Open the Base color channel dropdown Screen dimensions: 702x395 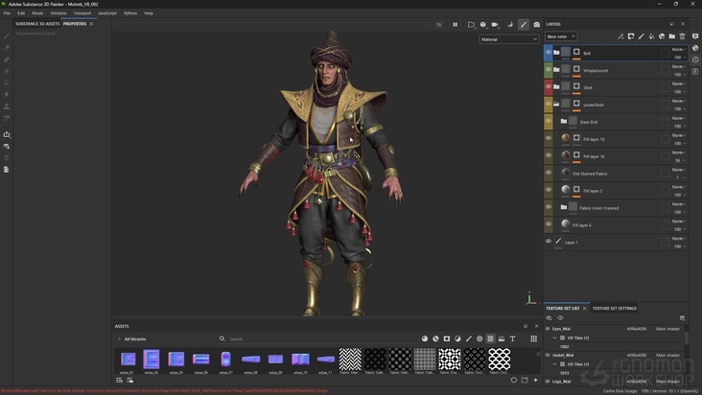click(x=560, y=36)
